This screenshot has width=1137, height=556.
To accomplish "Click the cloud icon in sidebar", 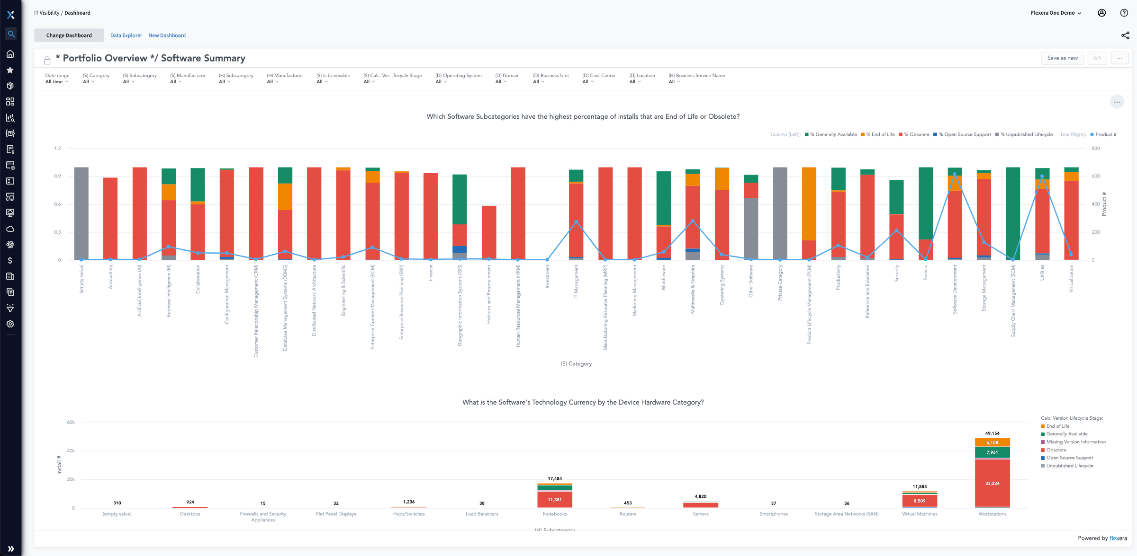I will [10, 229].
